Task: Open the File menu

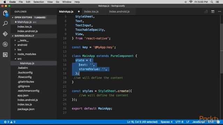Action: (21, 2)
